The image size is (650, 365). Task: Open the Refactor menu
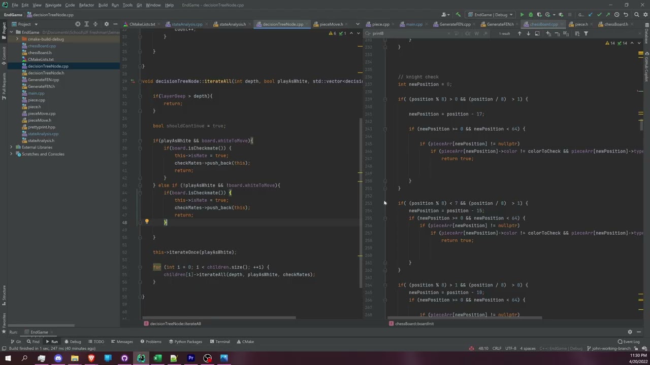(86, 5)
